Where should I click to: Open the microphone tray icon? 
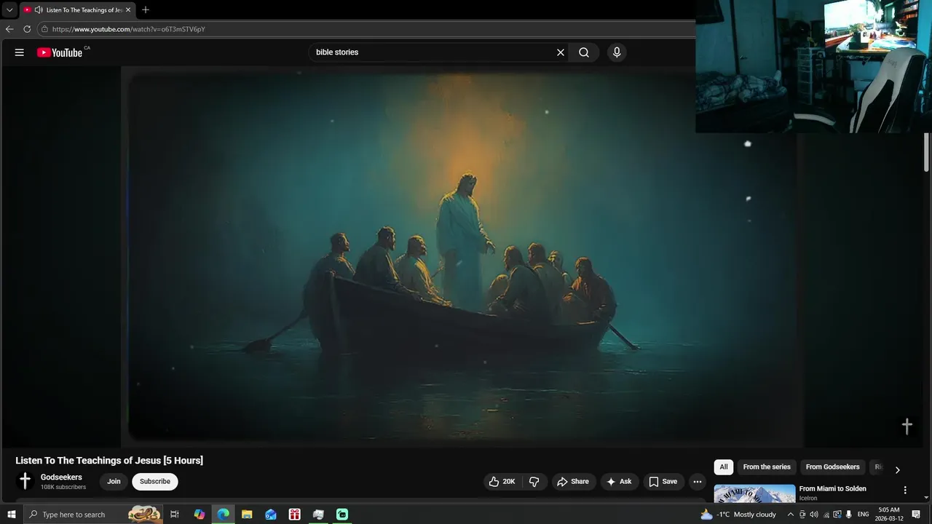(849, 515)
